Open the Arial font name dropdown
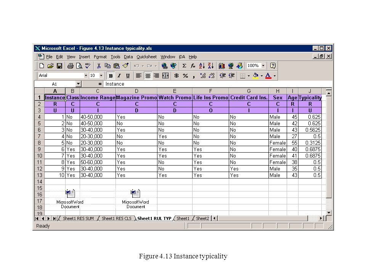 [x=86, y=76]
